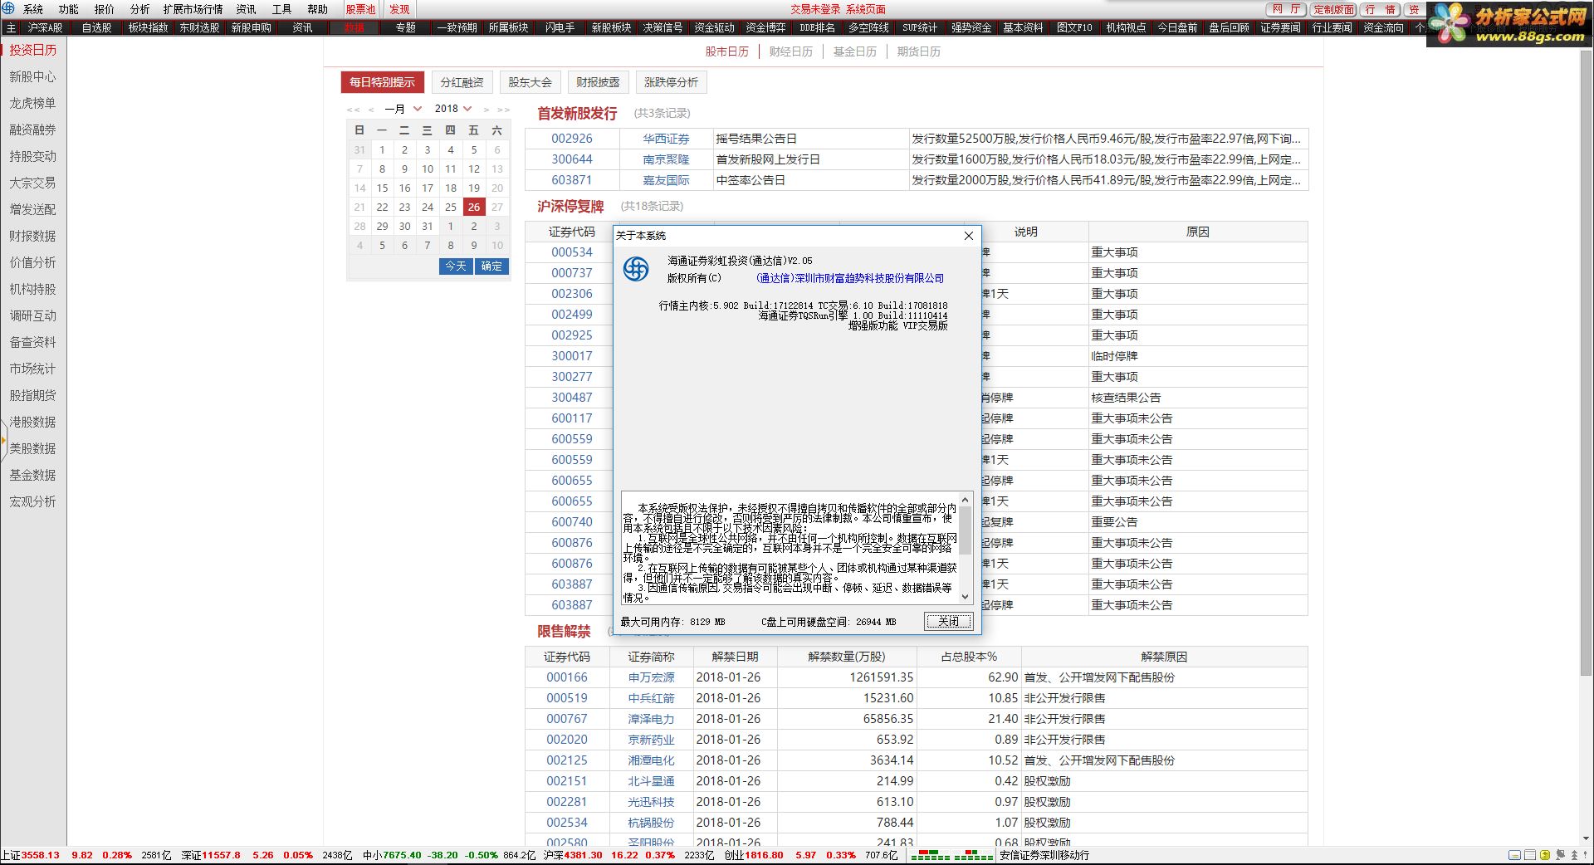Select the 股东大会 tab
Screen dimensions: 1594x865
[x=531, y=82]
